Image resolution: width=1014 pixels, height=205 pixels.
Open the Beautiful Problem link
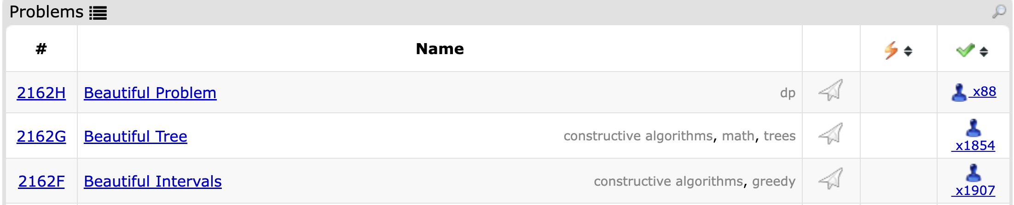pyautogui.click(x=150, y=93)
